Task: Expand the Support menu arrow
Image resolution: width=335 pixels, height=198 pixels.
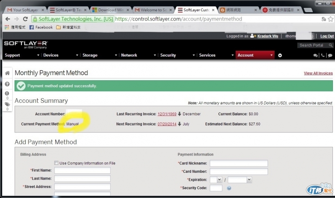Action: 38,55
